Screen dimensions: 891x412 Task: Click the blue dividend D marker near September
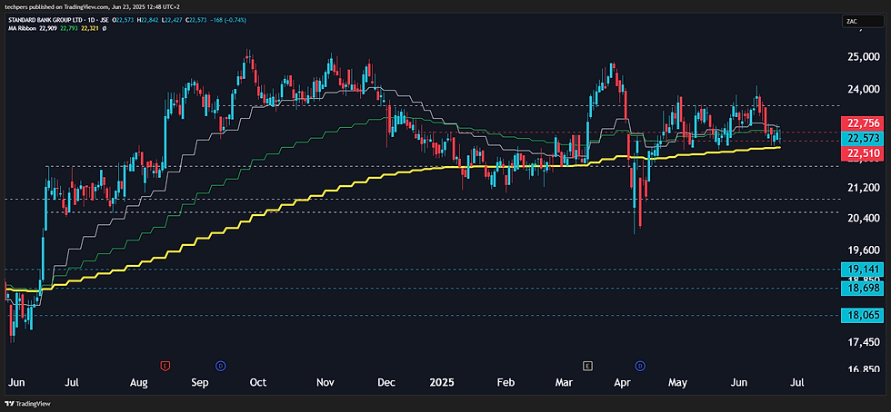pos(220,366)
